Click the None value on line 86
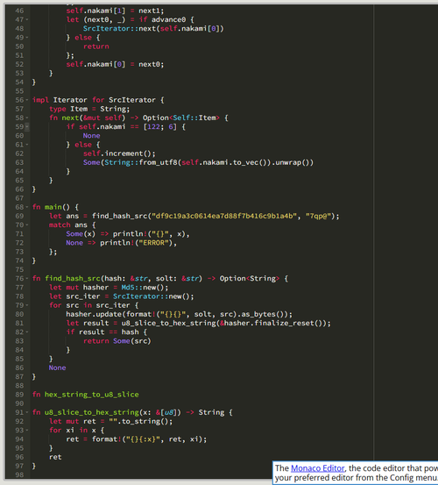The width and height of the screenshot is (438, 485). click(x=57, y=367)
